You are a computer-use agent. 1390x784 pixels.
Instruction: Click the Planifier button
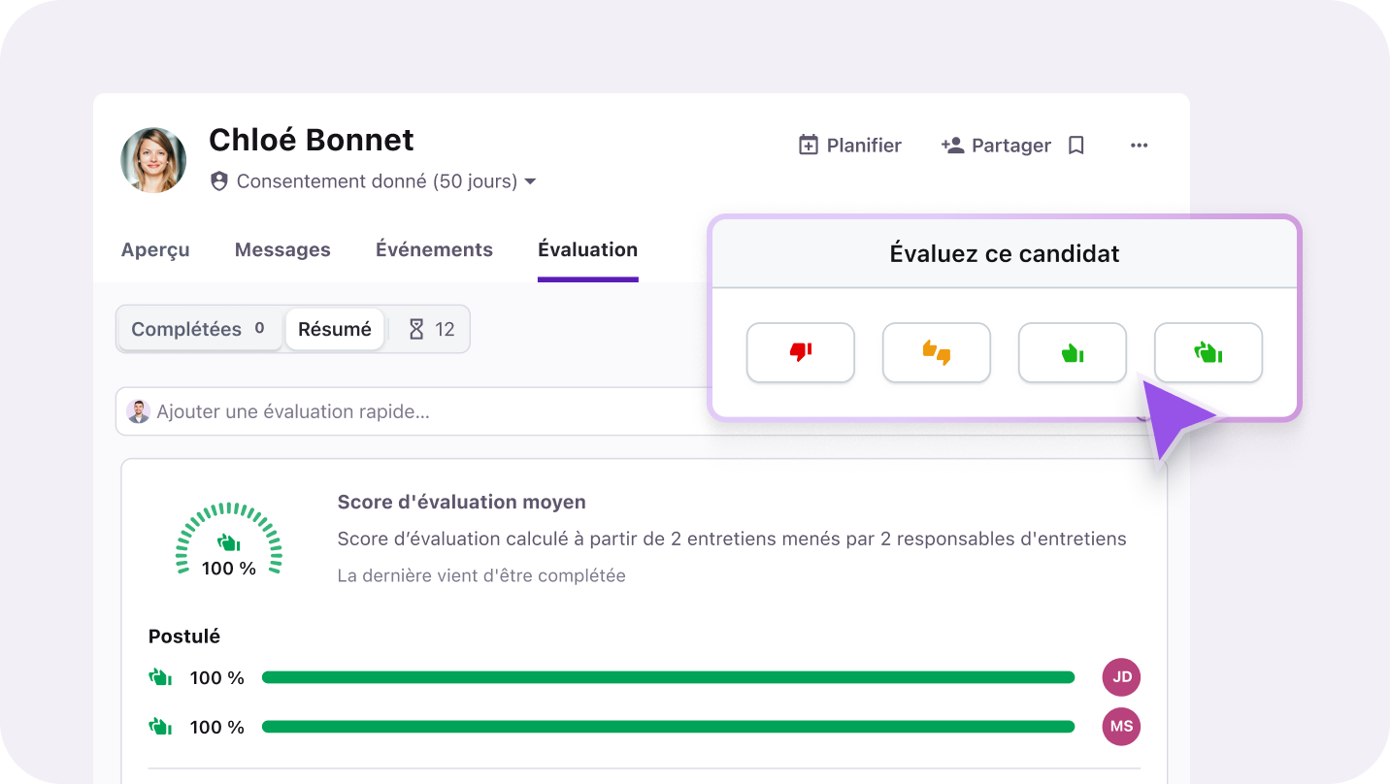849,145
